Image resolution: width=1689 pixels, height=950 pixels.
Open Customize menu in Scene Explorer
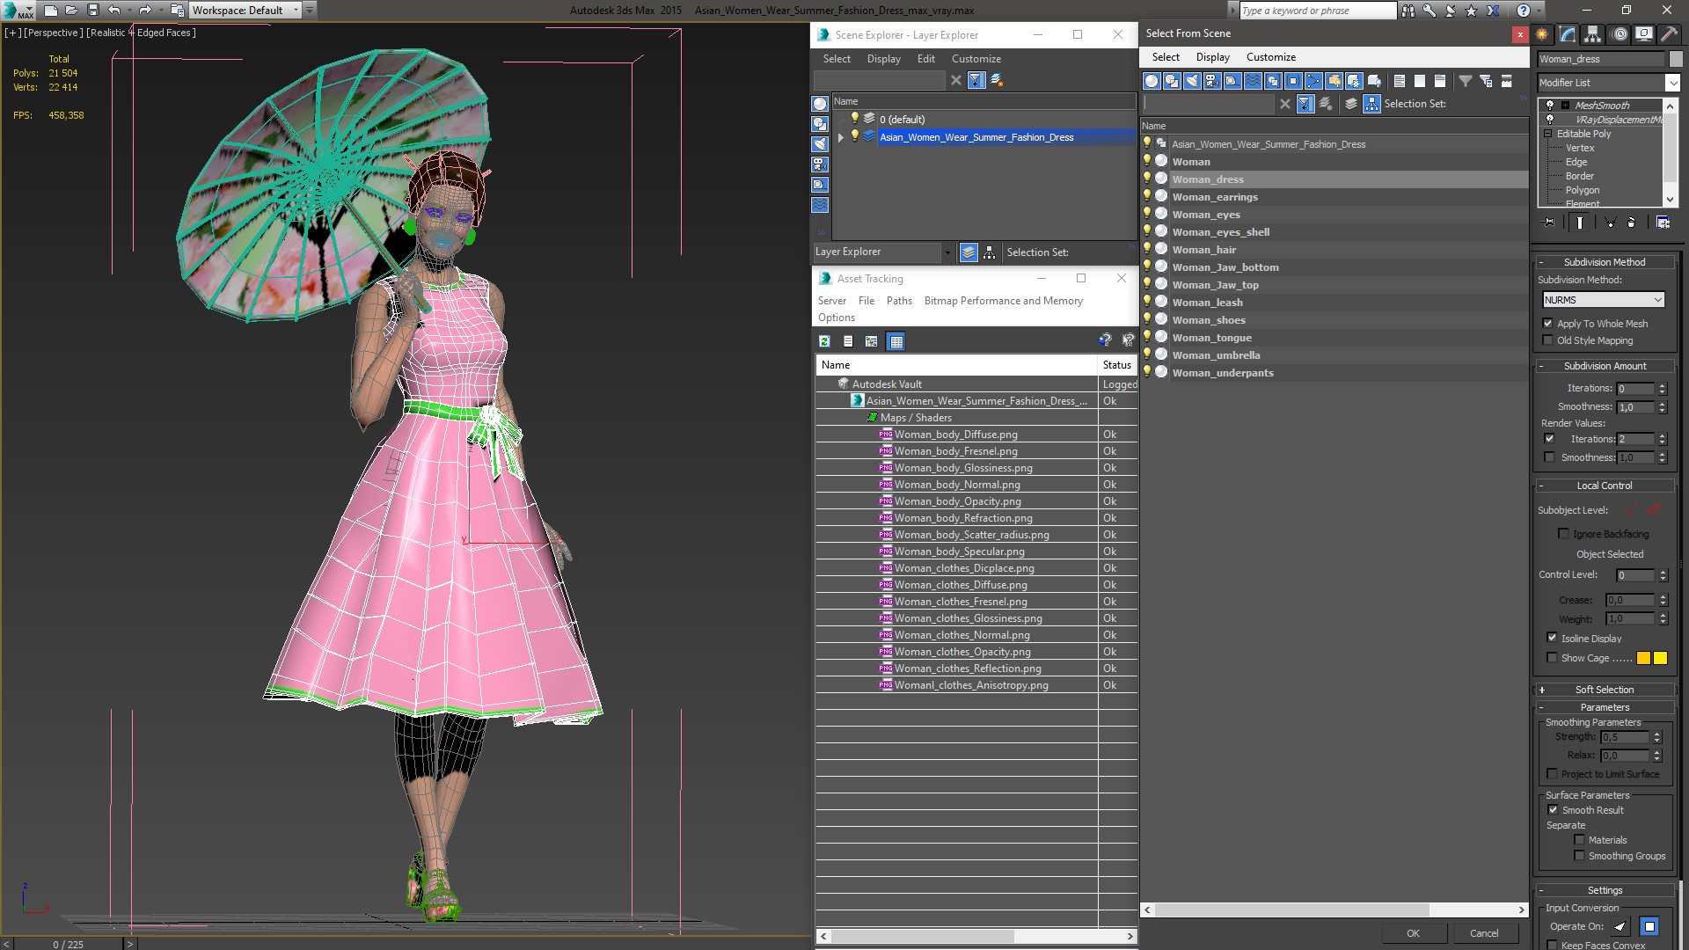[976, 59]
